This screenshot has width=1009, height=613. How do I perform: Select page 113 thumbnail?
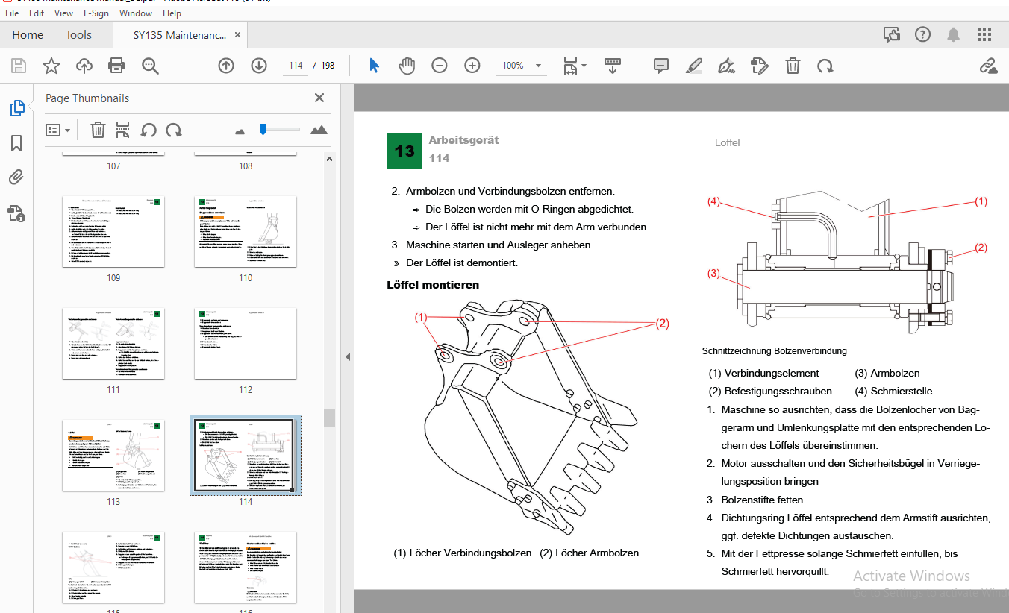click(x=113, y=456)
